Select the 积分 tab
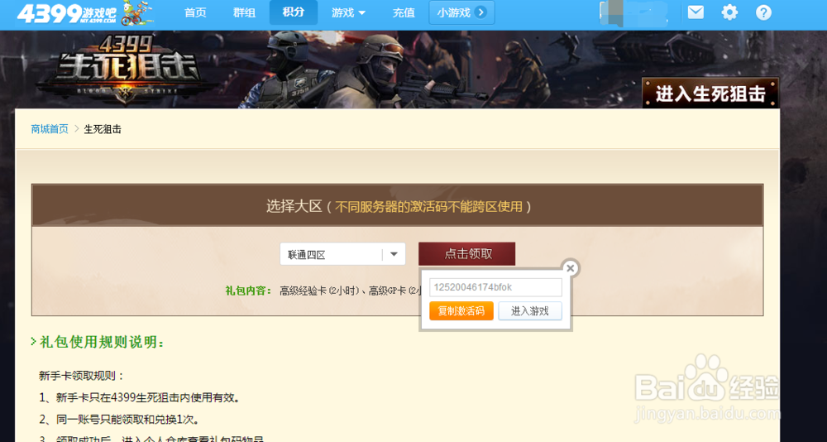This screenshot has width=827, height=442. point(294,12)
